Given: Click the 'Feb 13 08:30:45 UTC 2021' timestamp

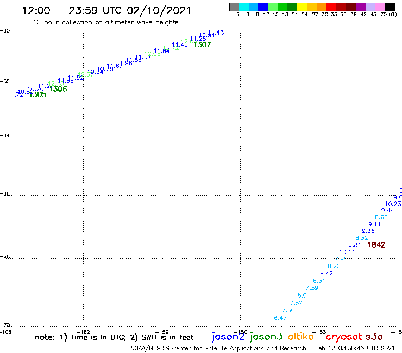Looking at the screenshot, I should (x=355, y=348).
